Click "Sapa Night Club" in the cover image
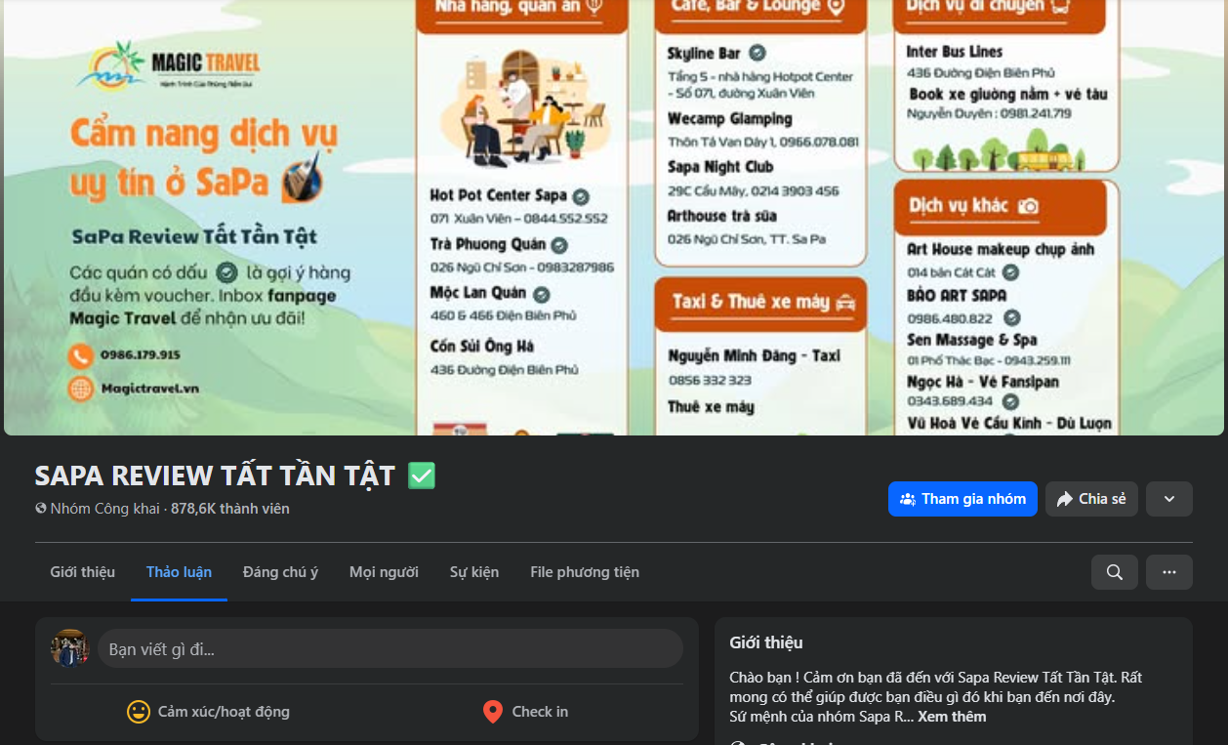1228x745 pixels. (x=720, y=168)
